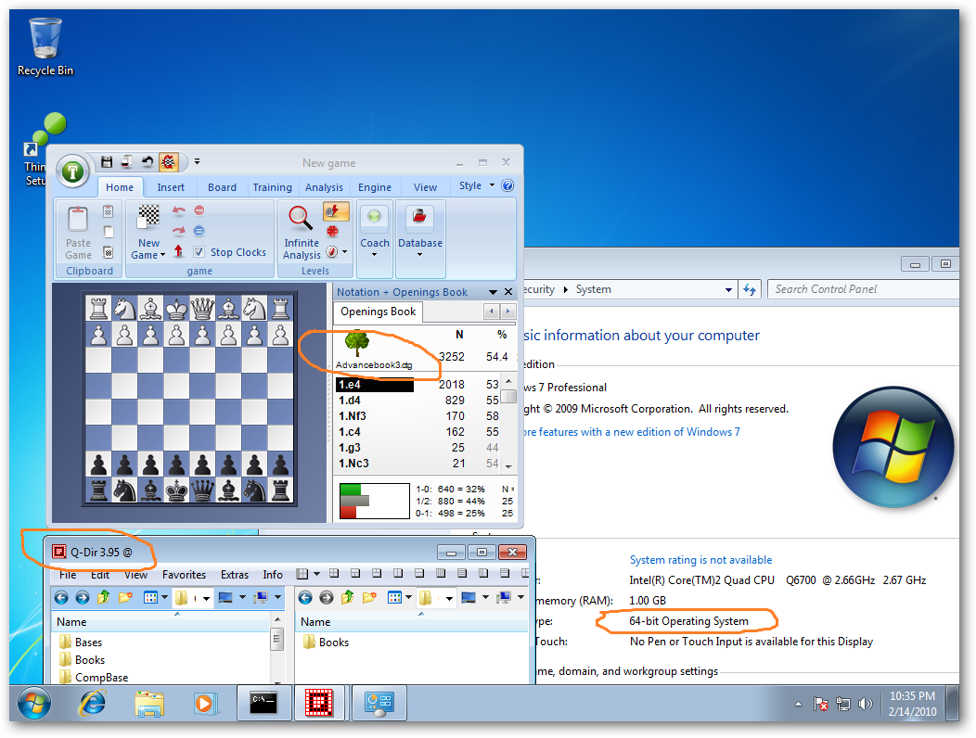Open the green T application button
This screenshot has width=976, height=738.
coord(72,172)
